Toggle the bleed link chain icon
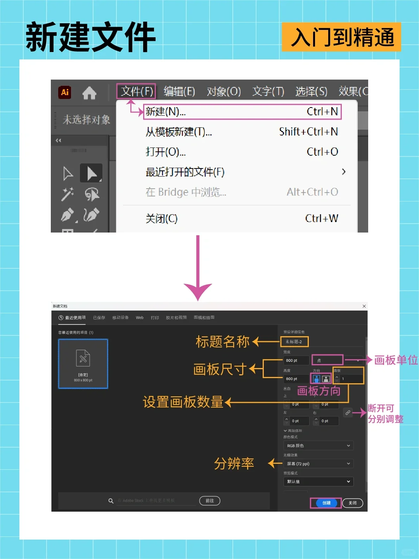The width and height of the screenshot is (419, 559). tap(348, 413)
